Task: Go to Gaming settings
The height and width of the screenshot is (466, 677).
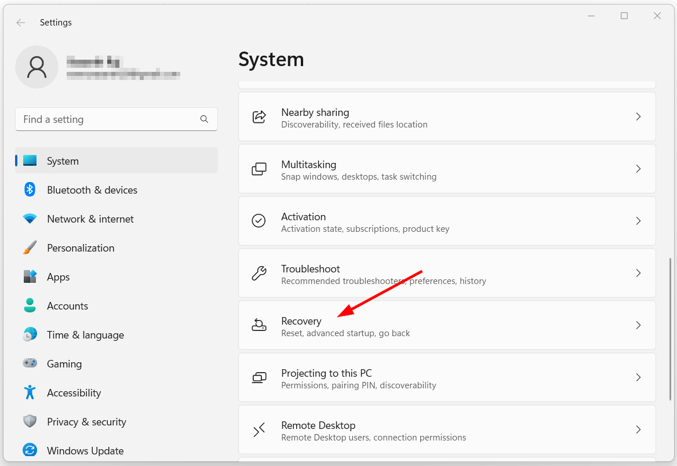Action: [x=117, y=363]
